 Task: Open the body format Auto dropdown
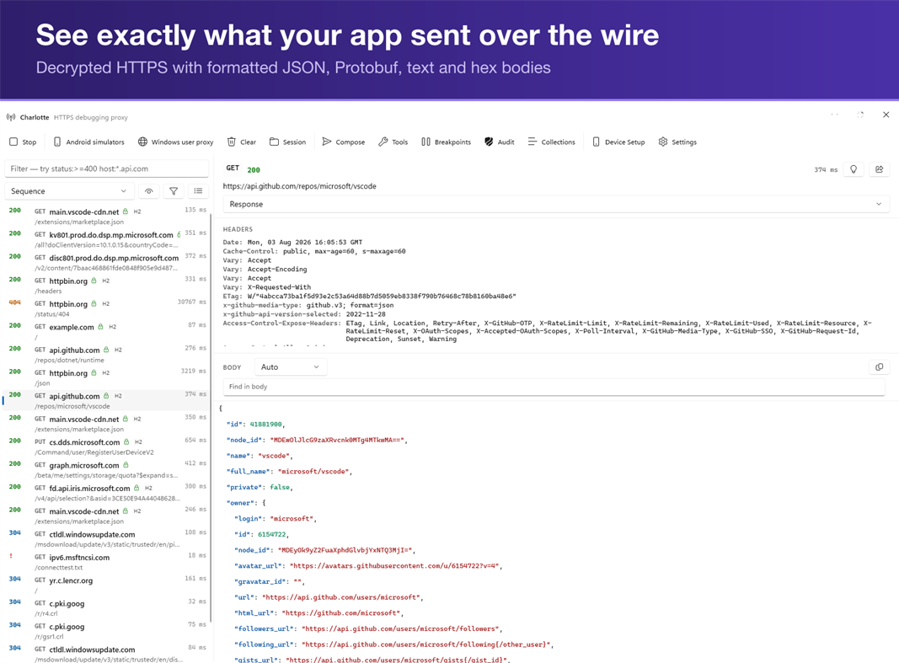[290, 366]
